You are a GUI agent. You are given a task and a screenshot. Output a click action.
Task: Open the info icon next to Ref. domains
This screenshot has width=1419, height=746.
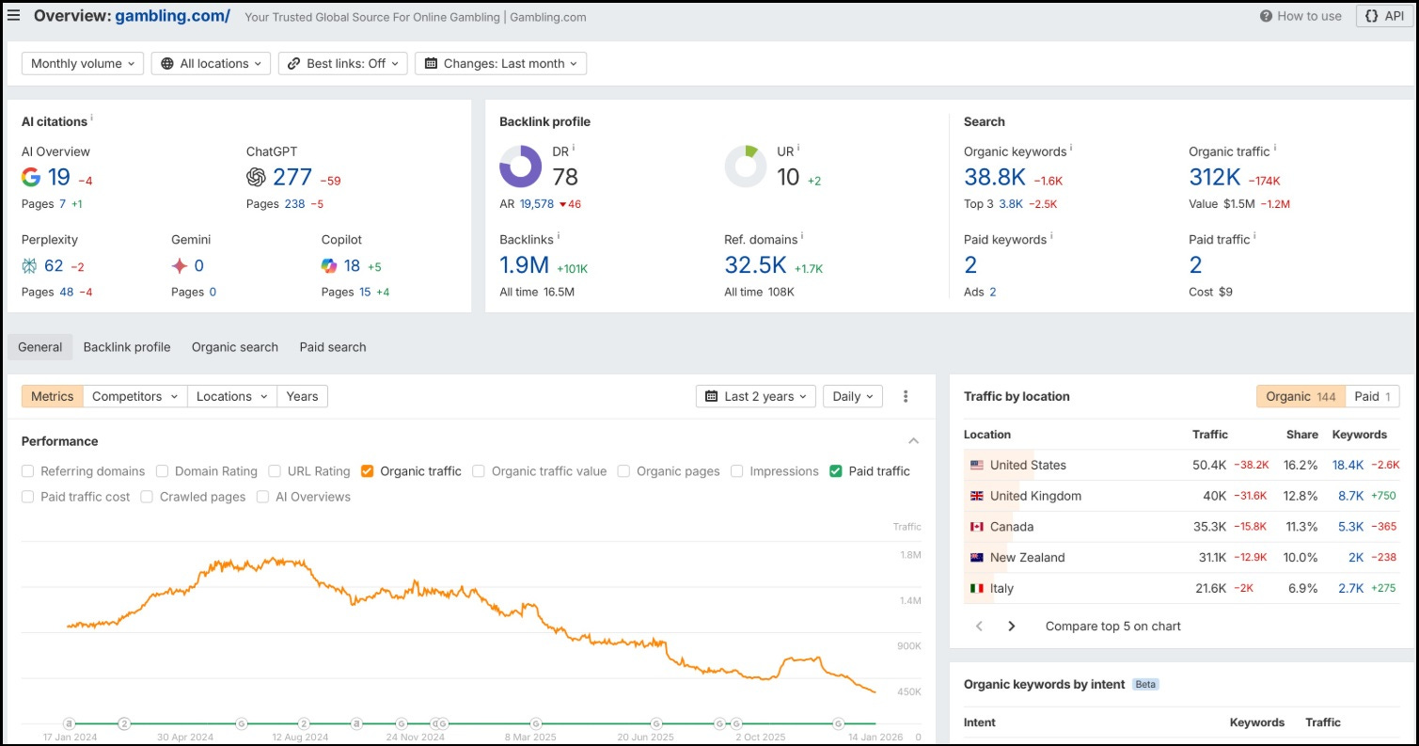point(802,237)
